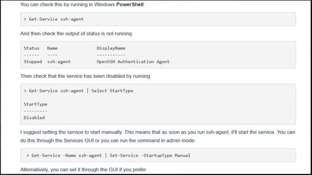
Task: Click the bold PowerShell word
Action: (x=130, y=4)
